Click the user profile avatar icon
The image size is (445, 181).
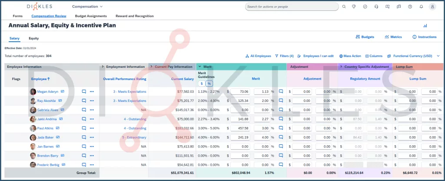(x=432, y=7)
